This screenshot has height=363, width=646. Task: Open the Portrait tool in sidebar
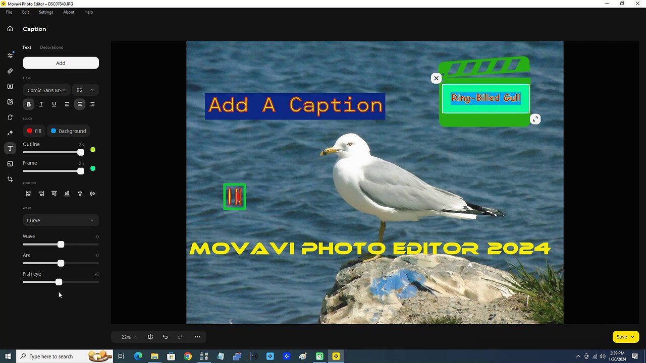click(10, 86)
